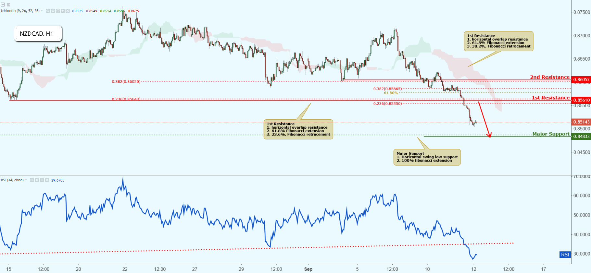The image size is (591, 273).
Task: Remove the Ichimoku indicator with X icon
Action: point(68,11)
